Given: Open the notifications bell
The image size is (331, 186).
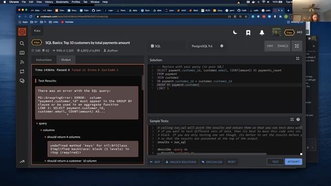Looking at the screenshot, I should (262, 33).
